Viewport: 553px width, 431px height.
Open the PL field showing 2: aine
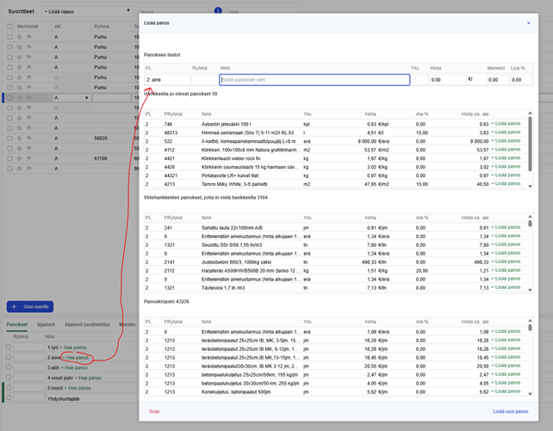(x=167, y=80)
